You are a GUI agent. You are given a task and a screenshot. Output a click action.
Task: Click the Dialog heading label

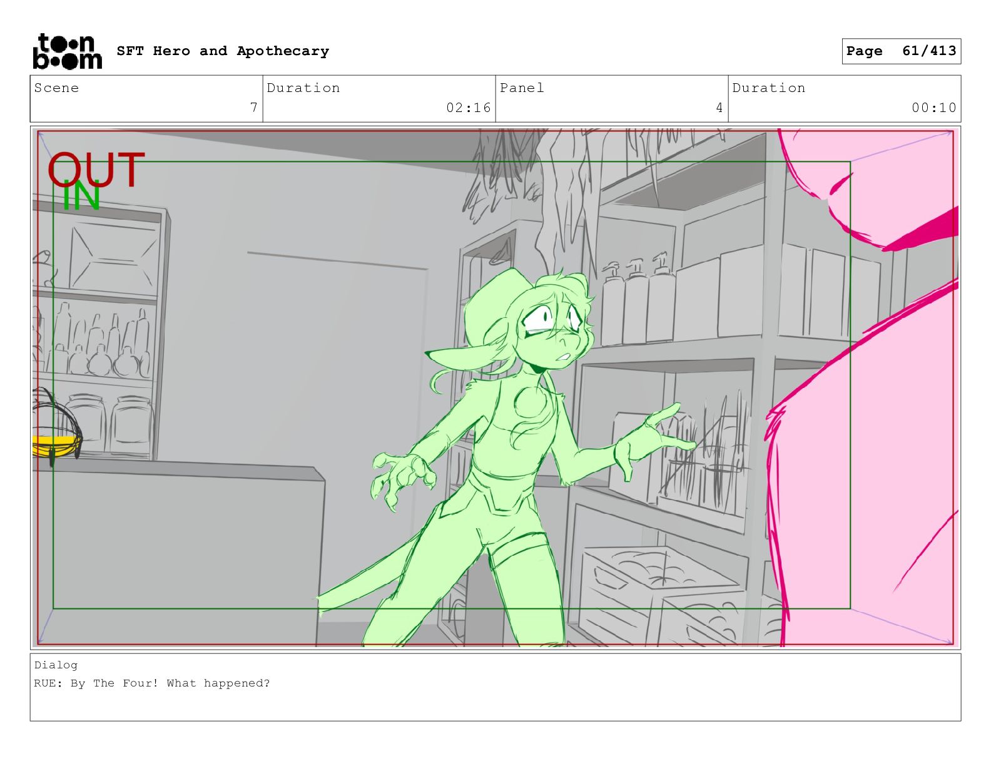(56, 665)
